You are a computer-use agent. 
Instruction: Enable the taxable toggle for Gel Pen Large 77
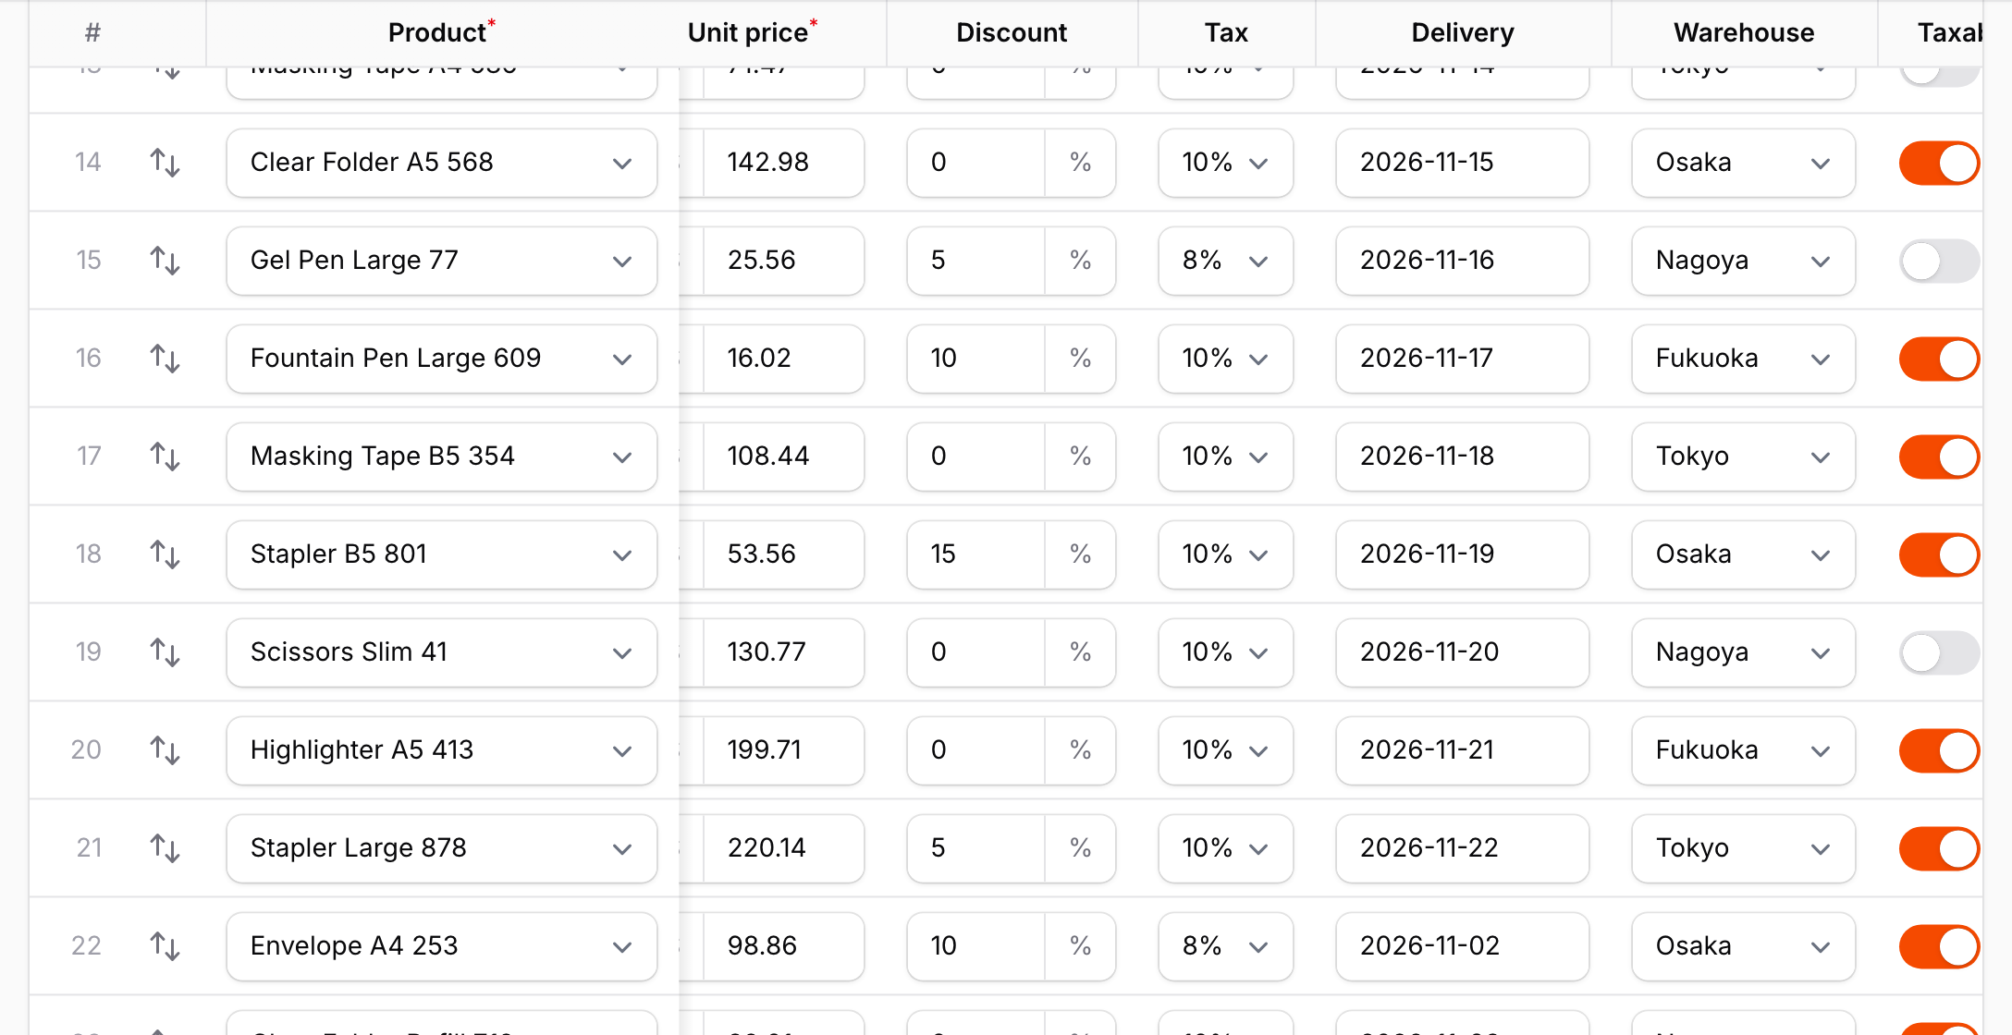point(1939,262)
